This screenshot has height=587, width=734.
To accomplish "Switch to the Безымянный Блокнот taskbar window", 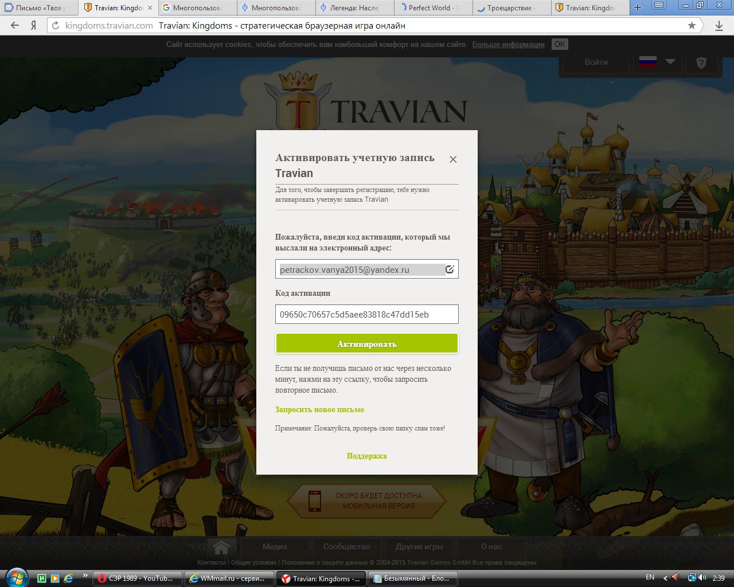I will tap(413, 578).
